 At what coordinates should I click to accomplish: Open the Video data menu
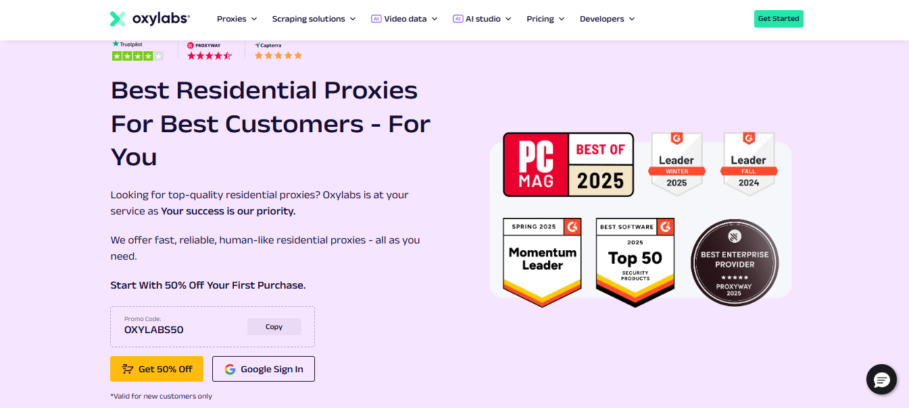click(404, 19)
